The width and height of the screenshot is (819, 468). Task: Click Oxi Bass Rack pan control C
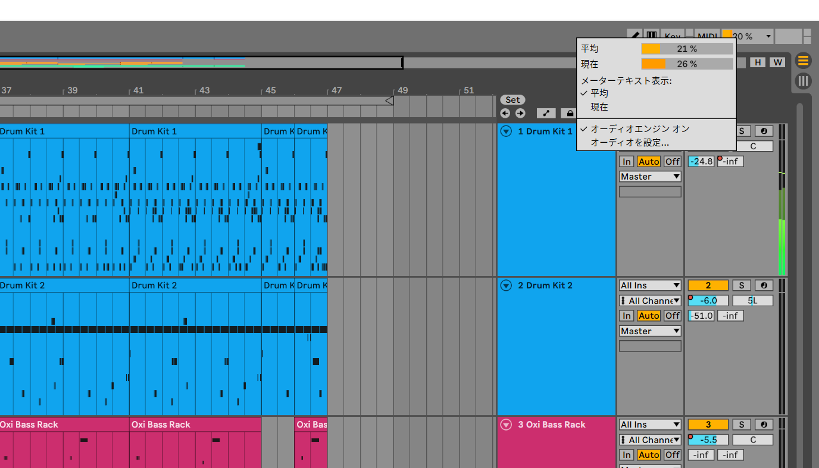(x=753, y=440)
